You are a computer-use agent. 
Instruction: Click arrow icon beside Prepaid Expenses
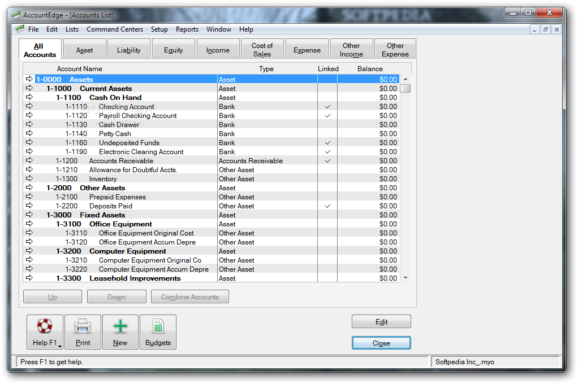[x=29, y=196]
